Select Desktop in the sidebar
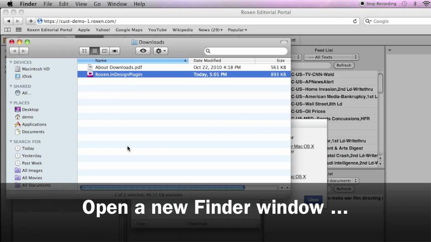The height and width of the screenshot is (242, 431). tap(27, 110)
